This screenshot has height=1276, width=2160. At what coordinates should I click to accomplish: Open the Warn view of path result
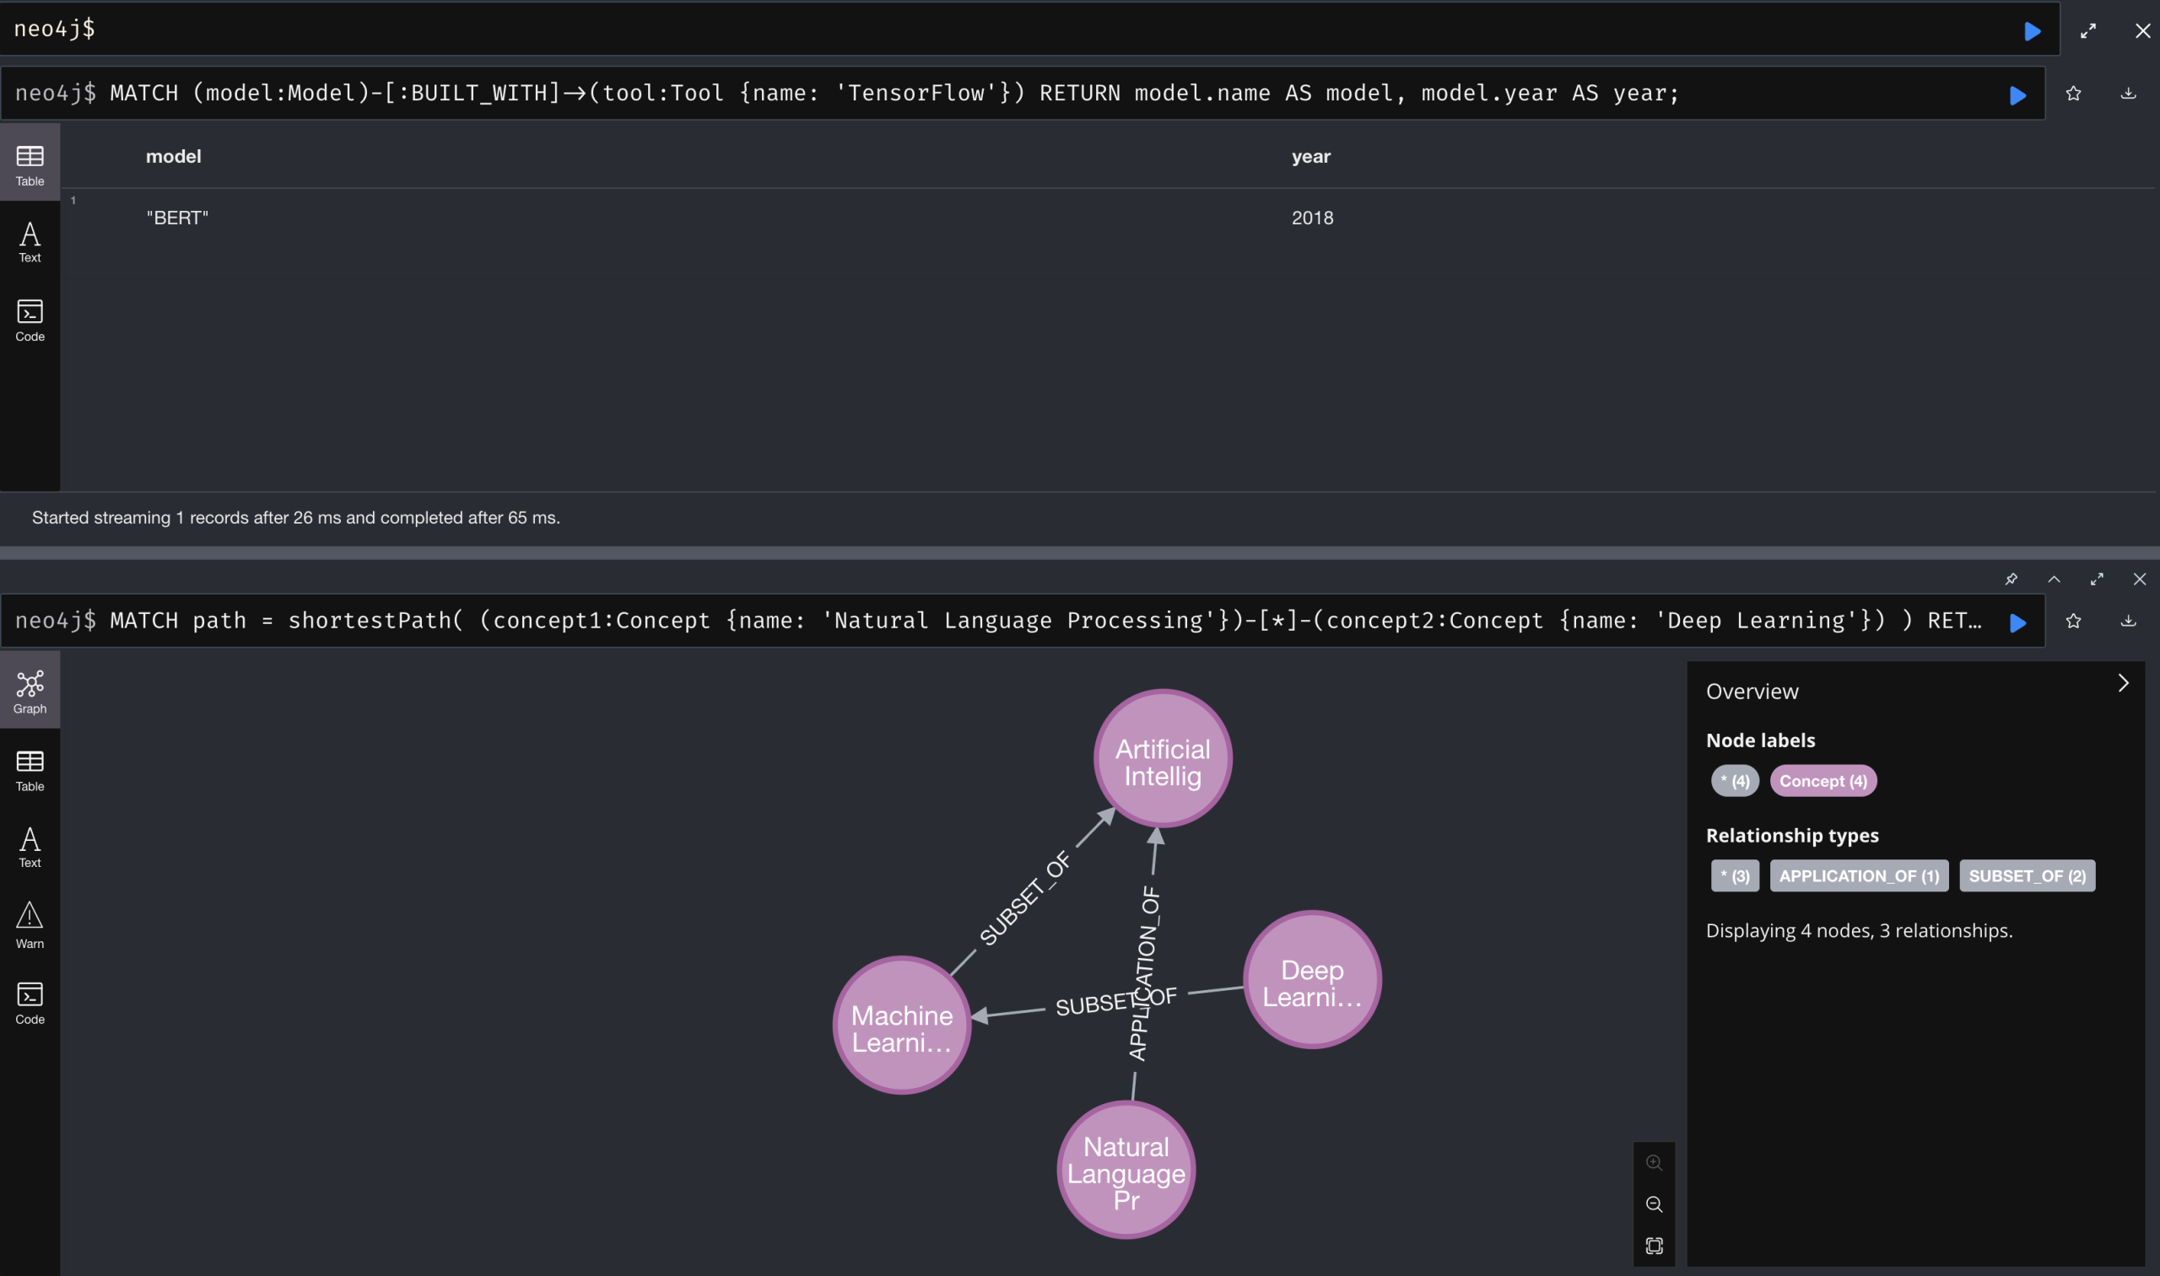click(30, 924)
